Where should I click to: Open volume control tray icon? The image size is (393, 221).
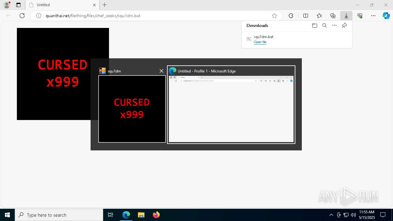pos(353,215)
